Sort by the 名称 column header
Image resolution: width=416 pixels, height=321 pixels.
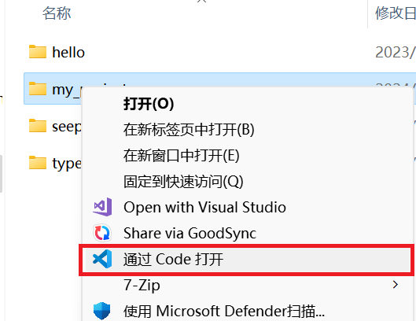pyautogui.click(x=57, y=13)
